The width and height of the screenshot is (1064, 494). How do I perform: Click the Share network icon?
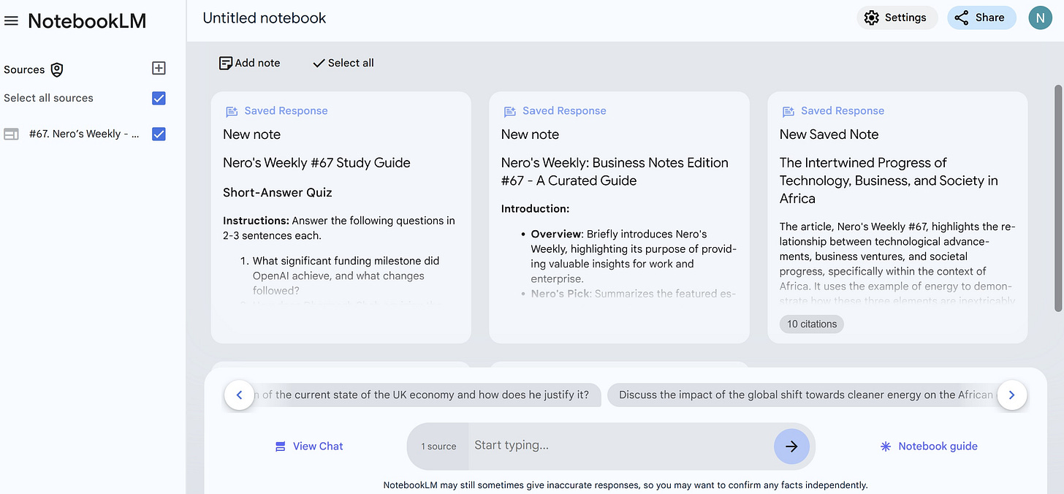962,18
